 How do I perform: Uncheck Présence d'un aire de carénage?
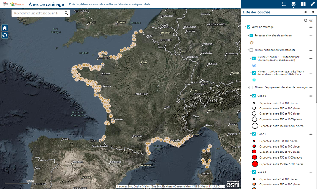pos(251,36)
